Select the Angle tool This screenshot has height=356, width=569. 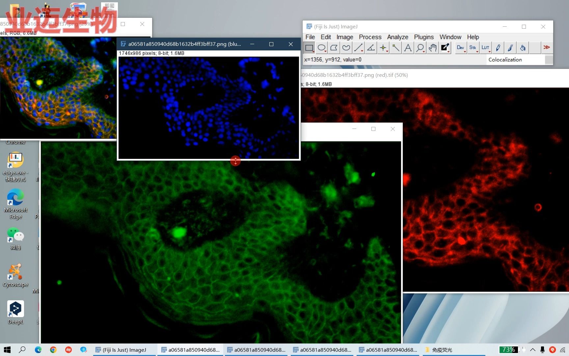coord(371,48)
